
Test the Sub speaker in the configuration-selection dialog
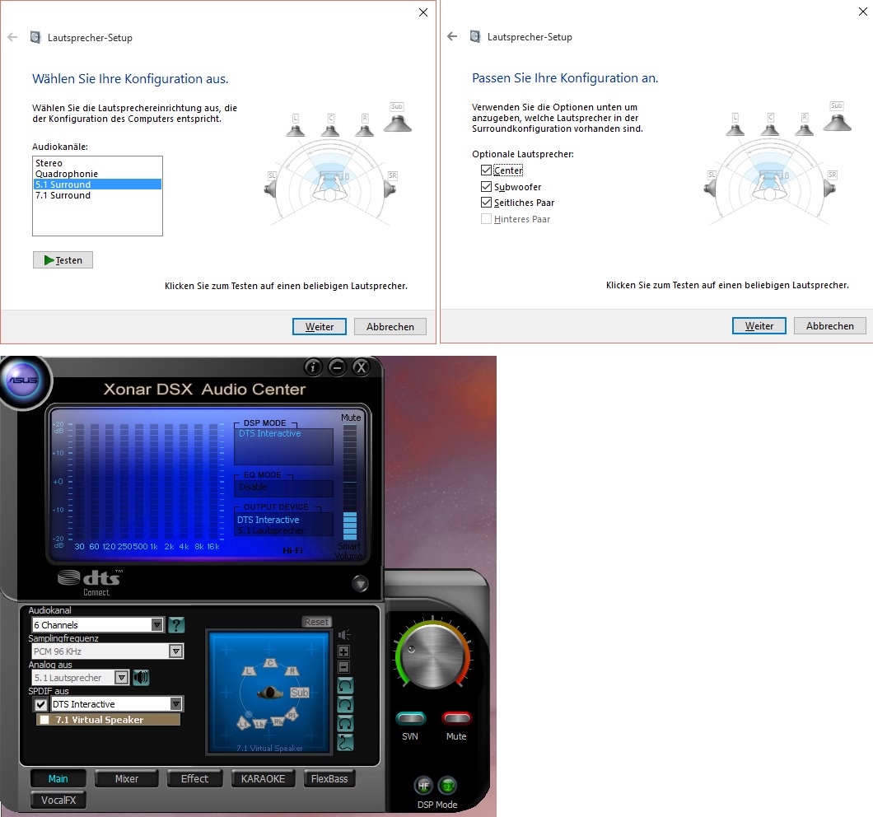pos(397,118)
